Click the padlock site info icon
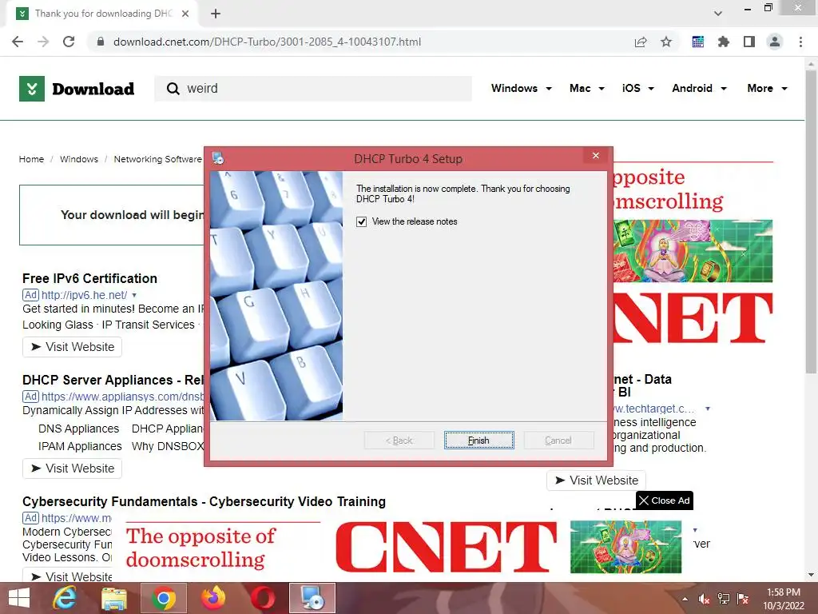 click(x=101, y=42)
